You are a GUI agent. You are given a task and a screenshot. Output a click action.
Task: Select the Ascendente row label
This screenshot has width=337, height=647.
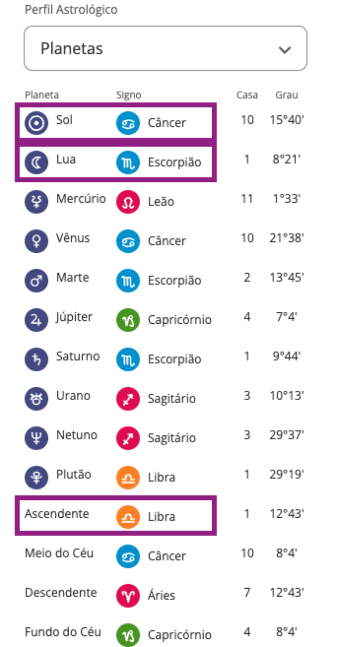click(57, 514)
